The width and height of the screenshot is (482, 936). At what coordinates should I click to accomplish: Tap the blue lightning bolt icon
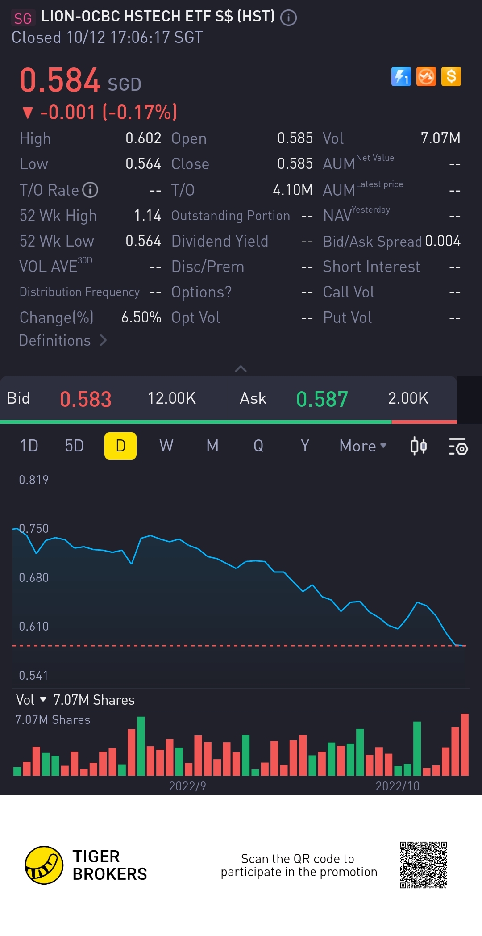[401, 76]
